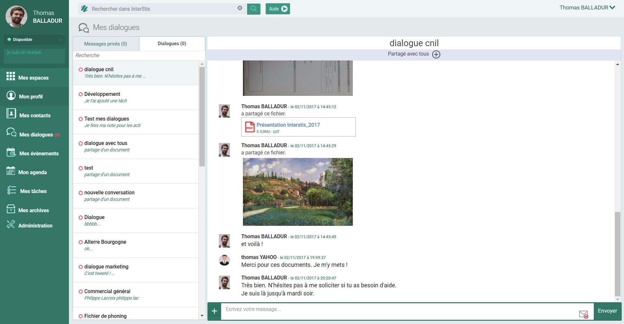Select 'test' conversation in list
624x324 pixels.
(136, 171)
